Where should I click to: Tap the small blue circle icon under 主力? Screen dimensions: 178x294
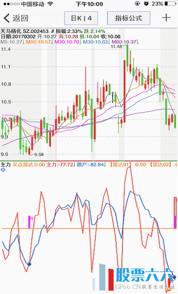point(3,170)
